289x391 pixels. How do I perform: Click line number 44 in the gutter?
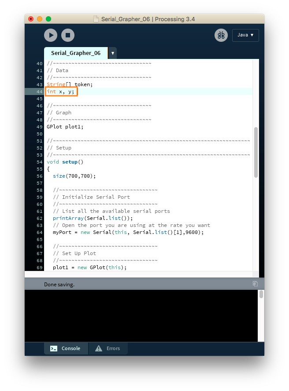40,92
